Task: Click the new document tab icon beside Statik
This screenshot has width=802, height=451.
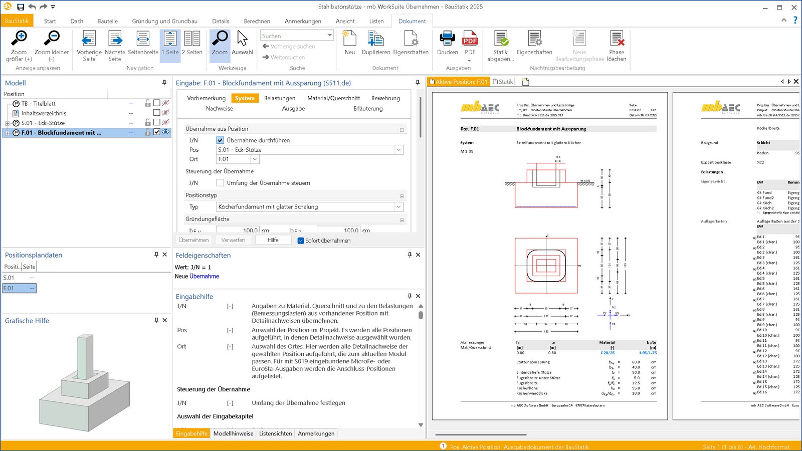Action: click(525, 82)
